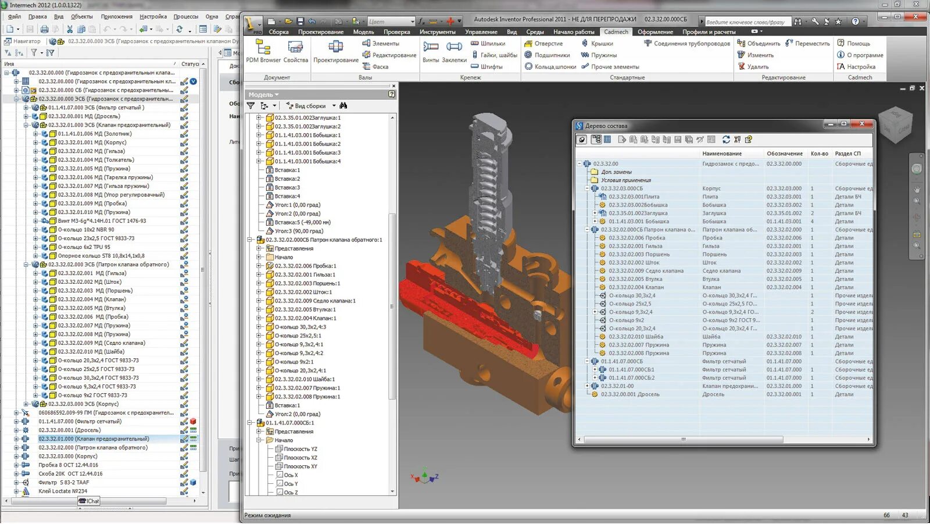Image resolution: width=930 pixels, height=524 pixels.
Task: Toggle Плоскость XY visibility checkbox
Action: pos(279,466)
